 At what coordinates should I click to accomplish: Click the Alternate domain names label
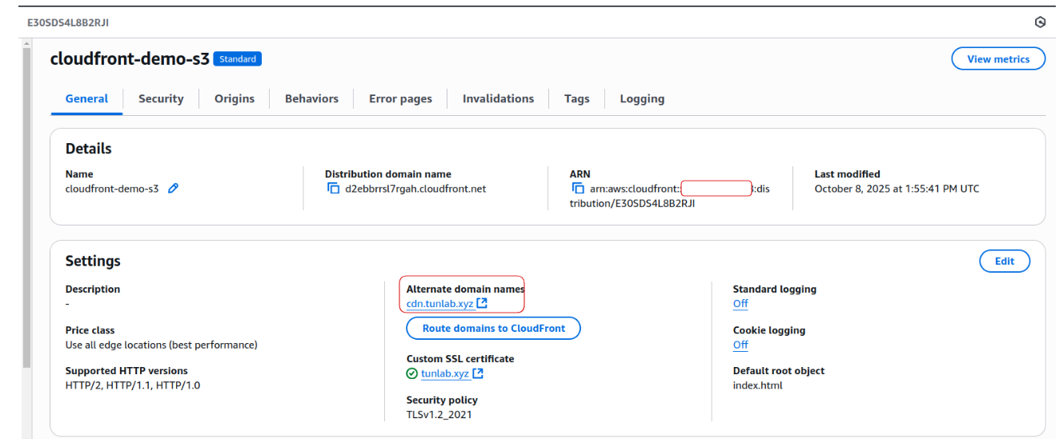(x=466, y=289)
